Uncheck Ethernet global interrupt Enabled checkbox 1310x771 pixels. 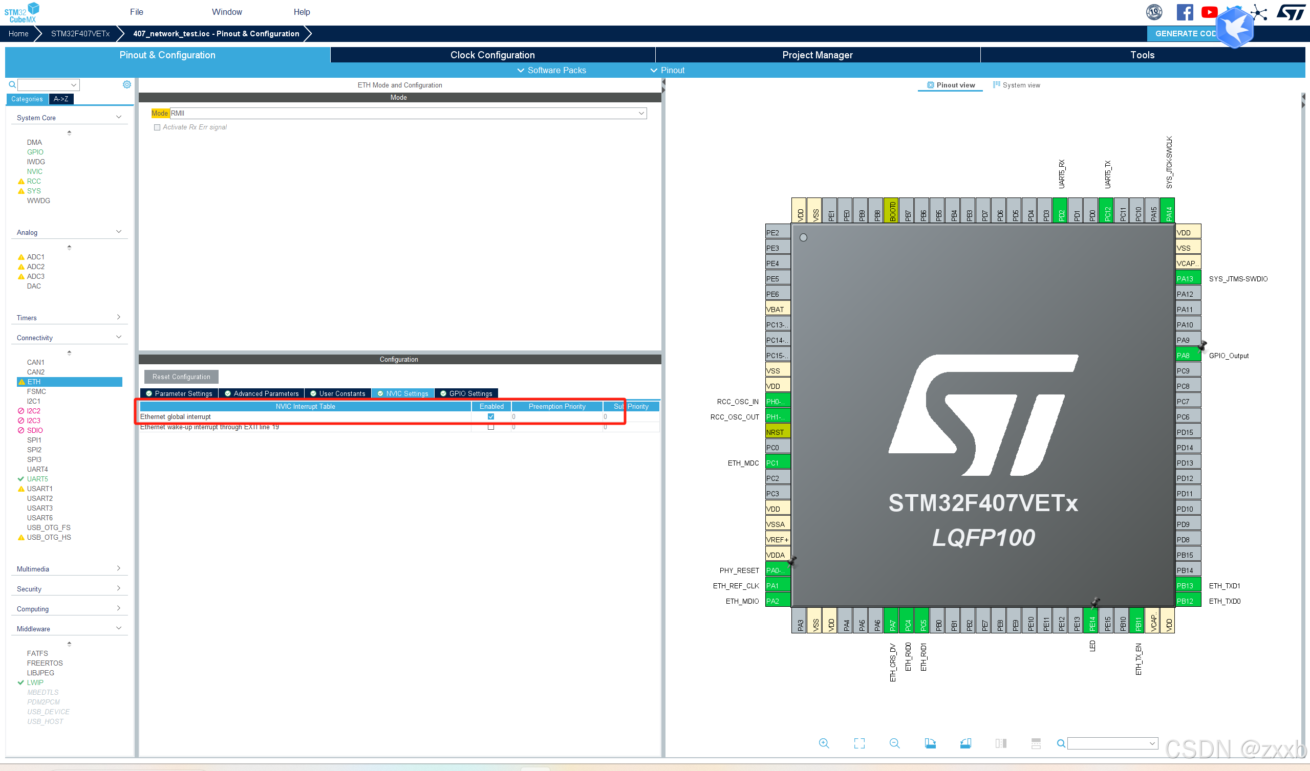tap(491, 416)
